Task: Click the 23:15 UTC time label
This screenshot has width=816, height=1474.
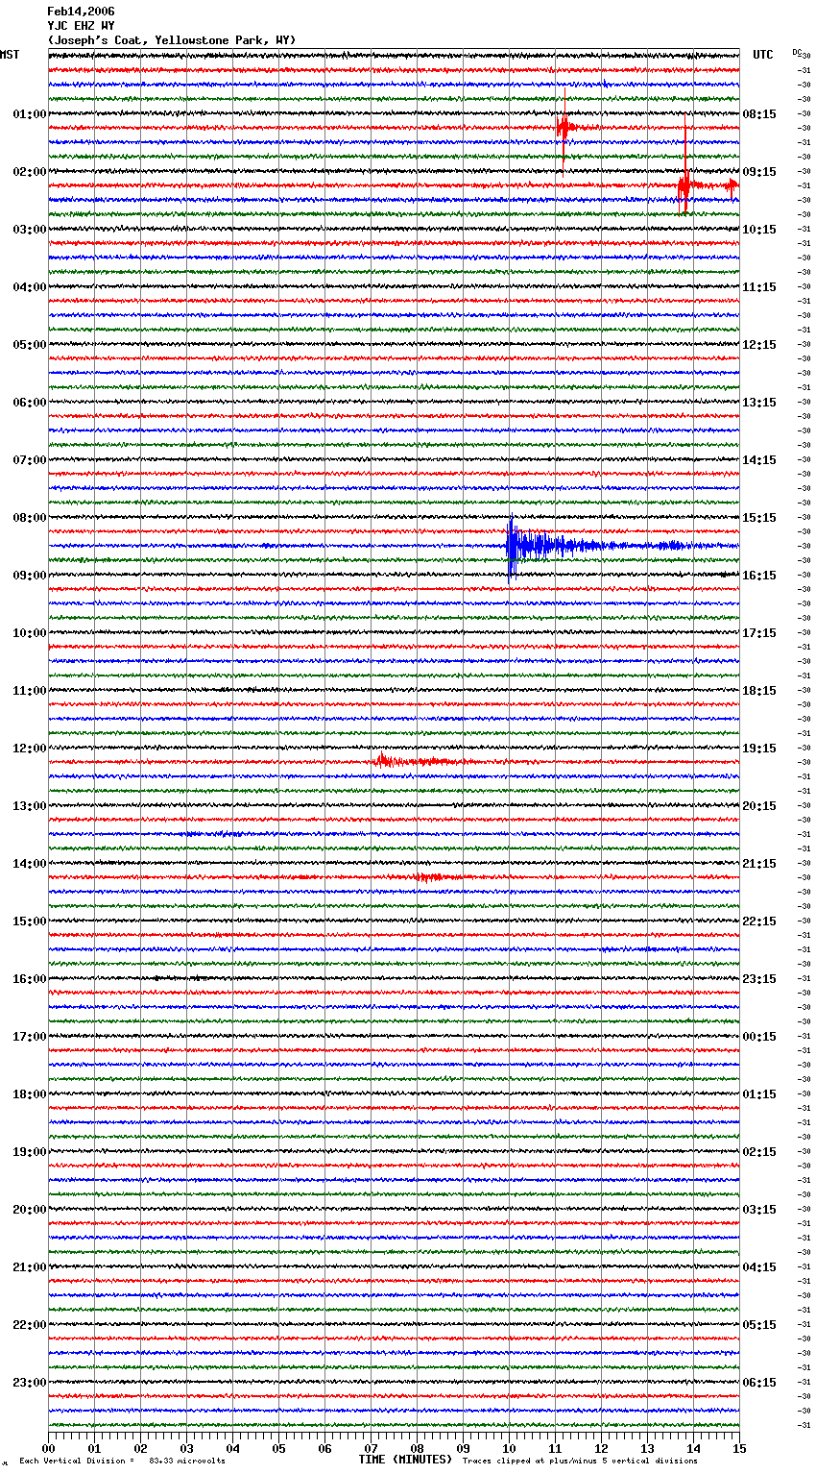Action: [x=759, y=979]
